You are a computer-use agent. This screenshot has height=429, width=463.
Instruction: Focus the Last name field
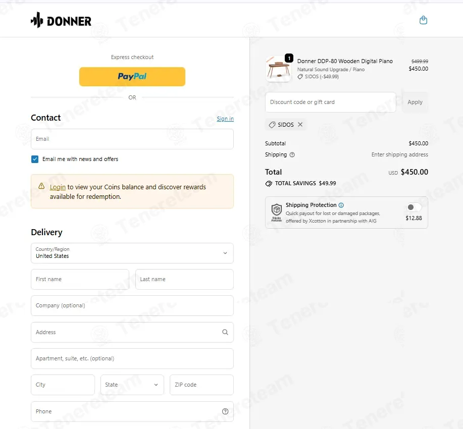click(x=184, y=279)
